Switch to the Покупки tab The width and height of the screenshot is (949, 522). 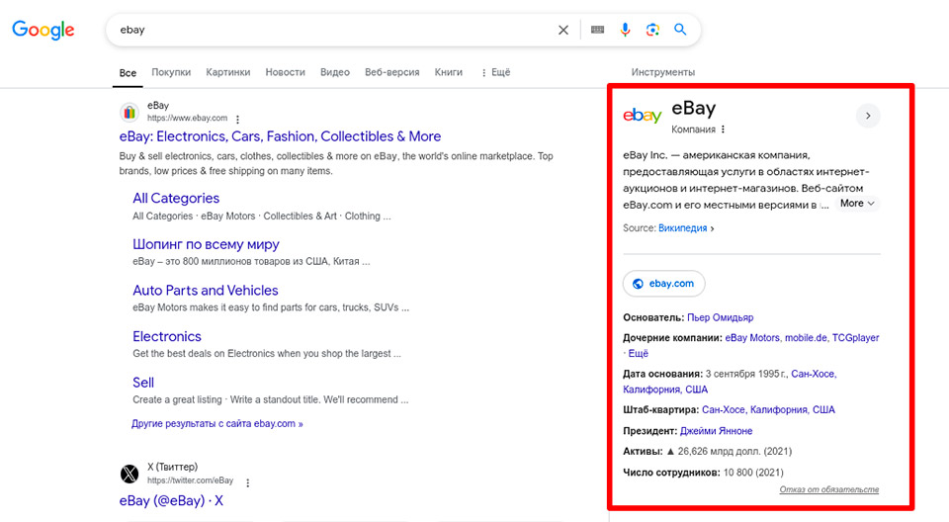[x=171, y=72]
